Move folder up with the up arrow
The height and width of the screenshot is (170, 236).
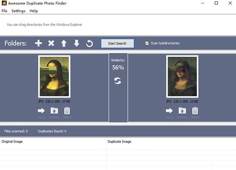point(64,43)
